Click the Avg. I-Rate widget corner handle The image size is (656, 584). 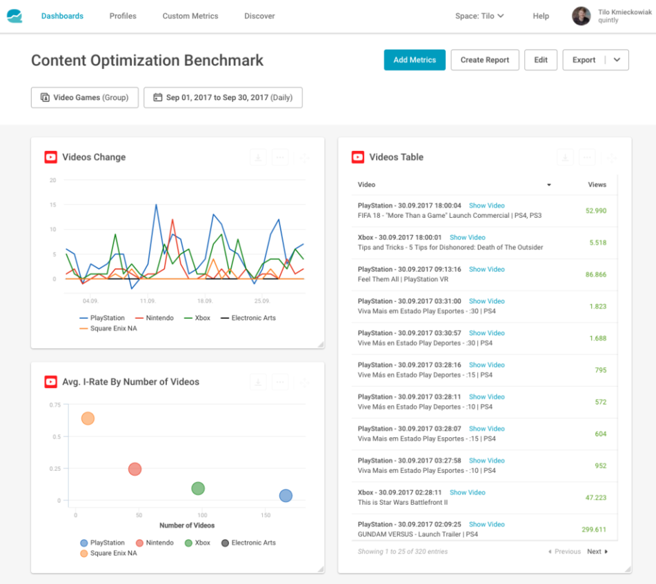[321, 569]
